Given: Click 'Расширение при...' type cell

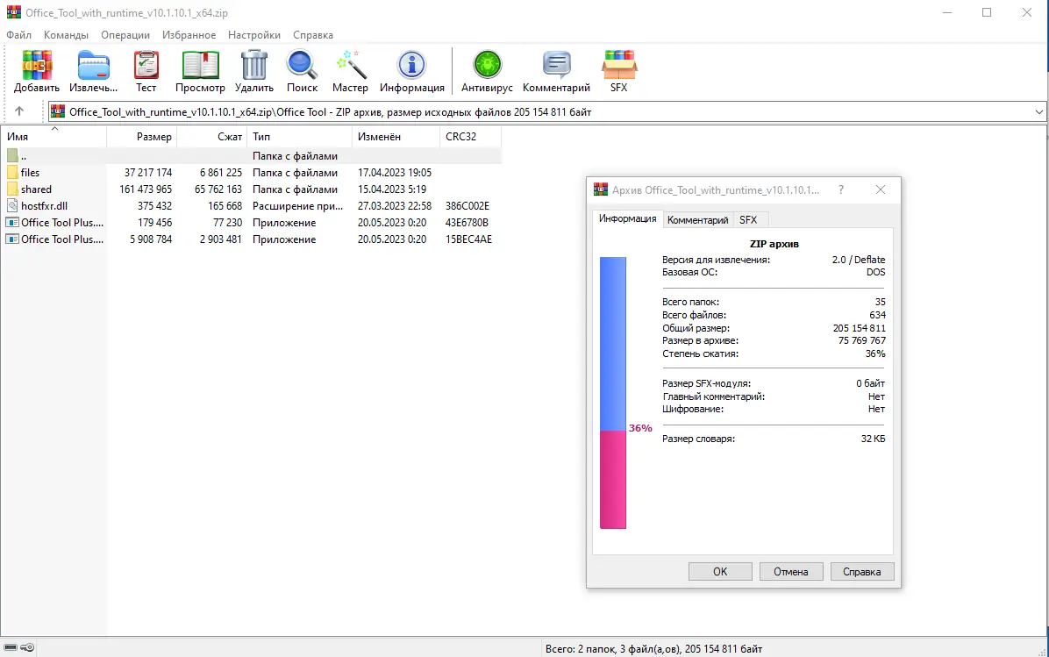Looking at the screenshot, I should click(297, 206).
